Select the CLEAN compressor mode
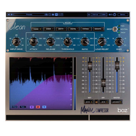 pos(37,29)
